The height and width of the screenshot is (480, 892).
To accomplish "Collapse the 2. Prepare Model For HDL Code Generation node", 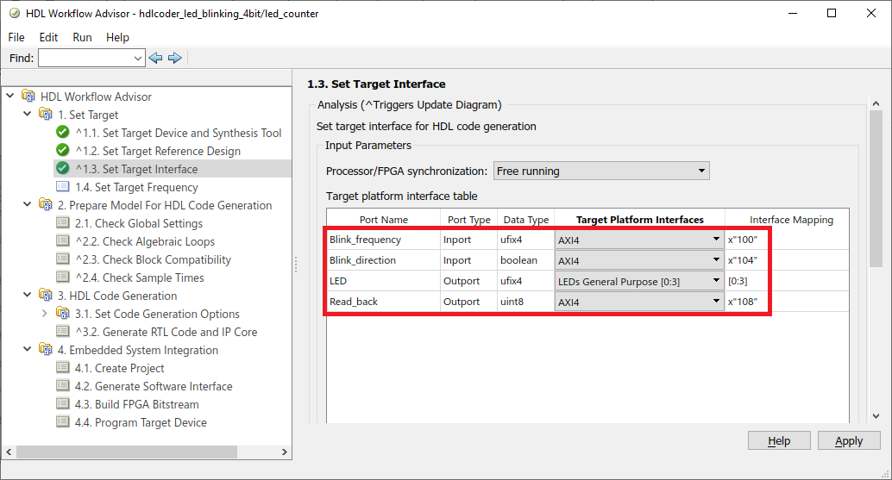I will (x=27, y=204).
